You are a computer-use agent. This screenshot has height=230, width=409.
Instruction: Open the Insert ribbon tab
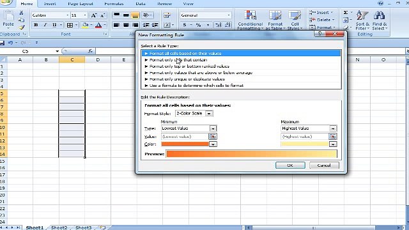pyautogui.click(x=50, y=4)
